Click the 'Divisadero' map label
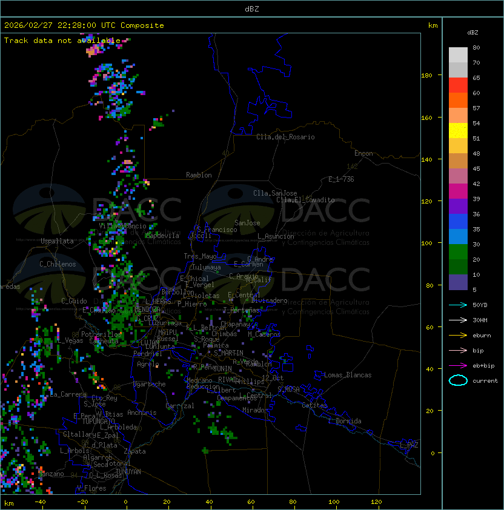504x510 pixels. point(269,300)
